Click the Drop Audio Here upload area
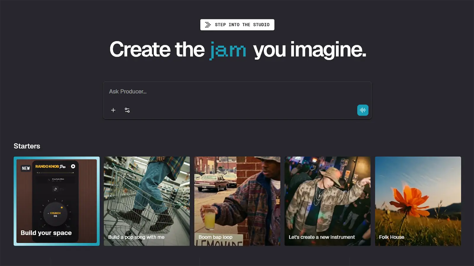This screenshot has height=266, width=474. pos(55,180)
